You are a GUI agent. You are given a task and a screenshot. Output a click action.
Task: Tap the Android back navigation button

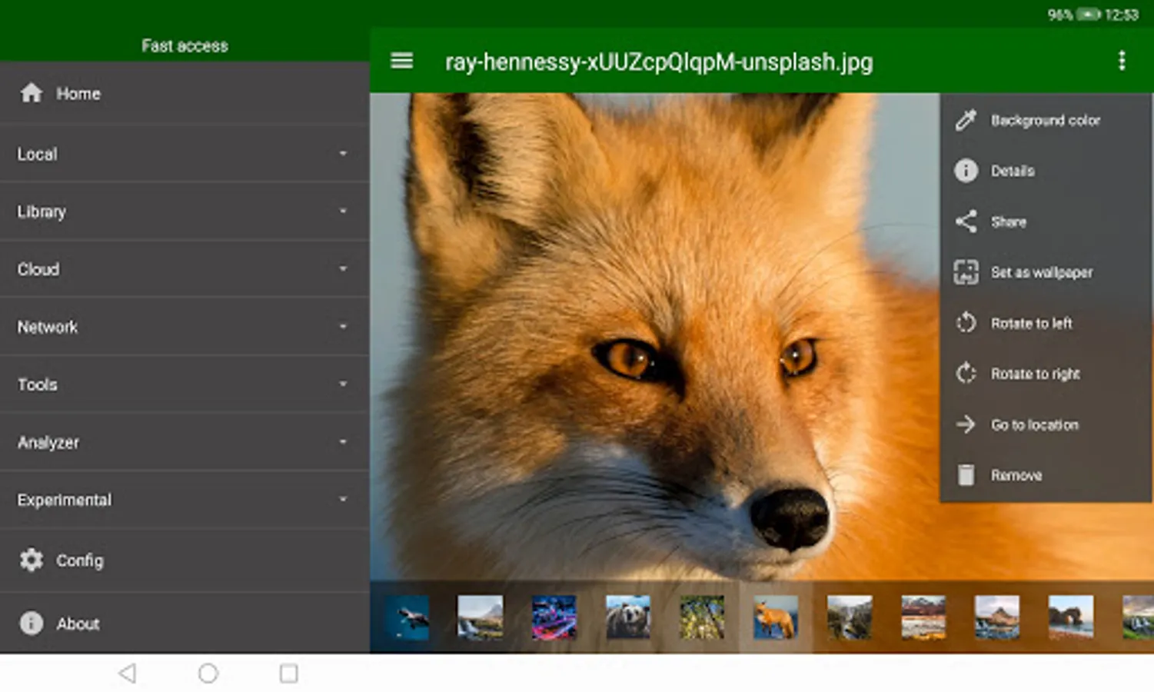128,674
